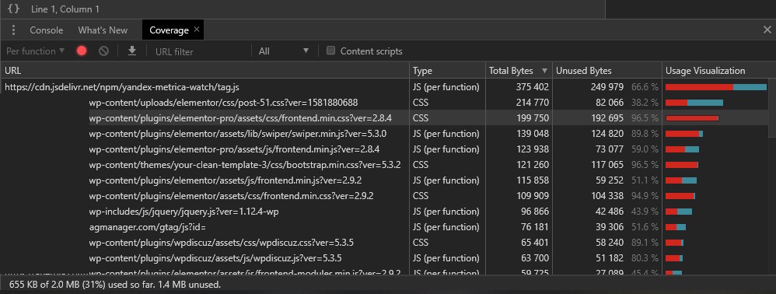Select the yandex-metrica-watch tag.js row

coord(384,87)
